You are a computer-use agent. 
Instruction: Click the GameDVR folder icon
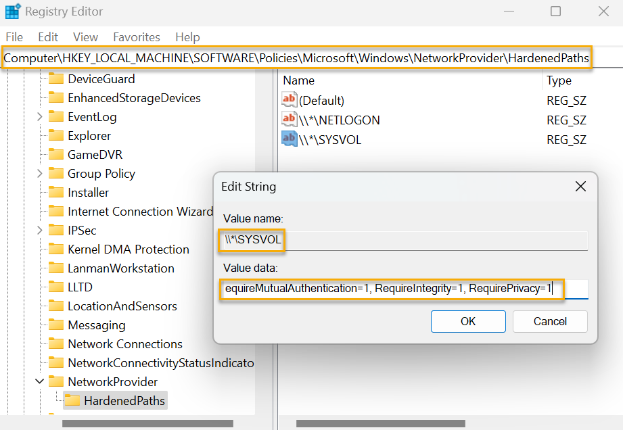[x=56, y=154]
